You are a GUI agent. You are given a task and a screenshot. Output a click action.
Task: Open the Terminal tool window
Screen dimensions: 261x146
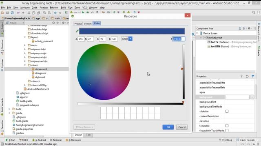[x=56, y=140]
